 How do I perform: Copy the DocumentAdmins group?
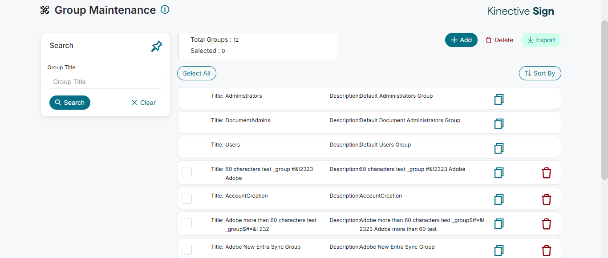[x=499, y=124]
